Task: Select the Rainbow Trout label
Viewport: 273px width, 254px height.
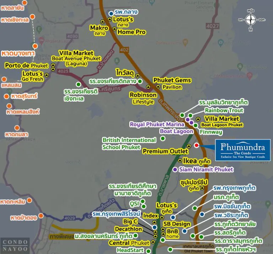Action: click(224, 110)
